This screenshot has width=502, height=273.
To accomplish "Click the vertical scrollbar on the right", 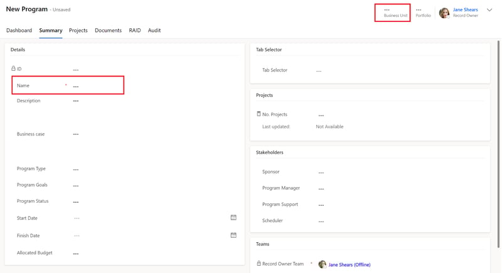I will [498, 144].
